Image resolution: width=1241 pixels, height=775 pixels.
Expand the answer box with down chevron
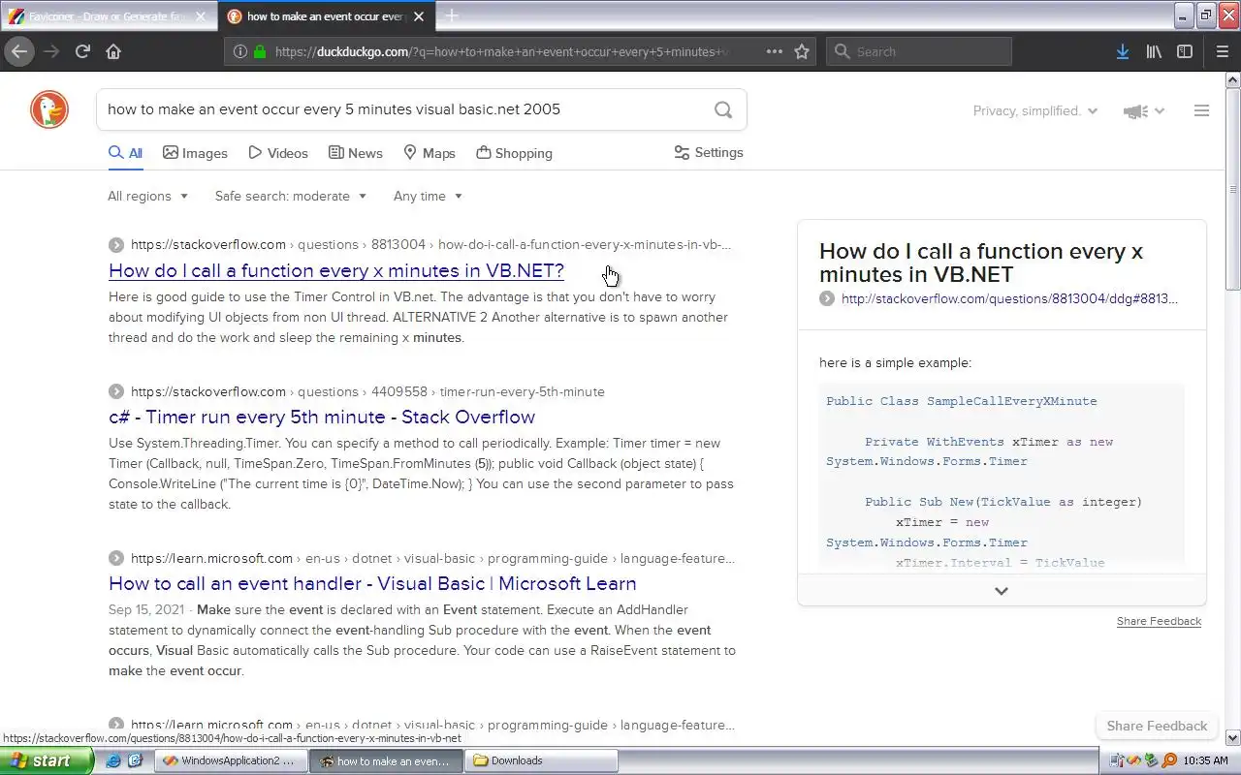pyautogui.click(x=1002, y=590)
